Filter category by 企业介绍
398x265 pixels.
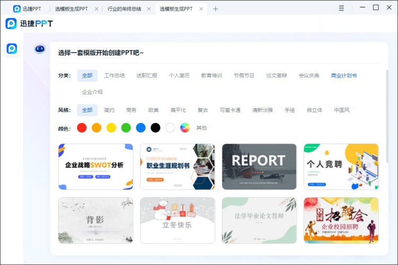coord(92,92)
